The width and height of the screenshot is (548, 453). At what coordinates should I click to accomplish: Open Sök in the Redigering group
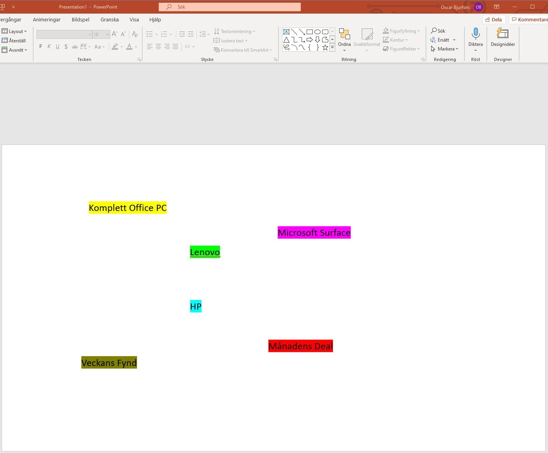(x=438, y=31)
